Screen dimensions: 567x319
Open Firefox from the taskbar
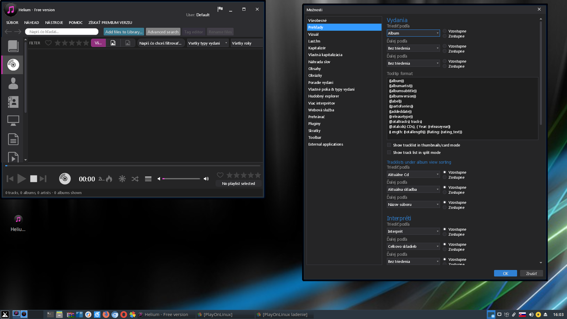point(106,315)
